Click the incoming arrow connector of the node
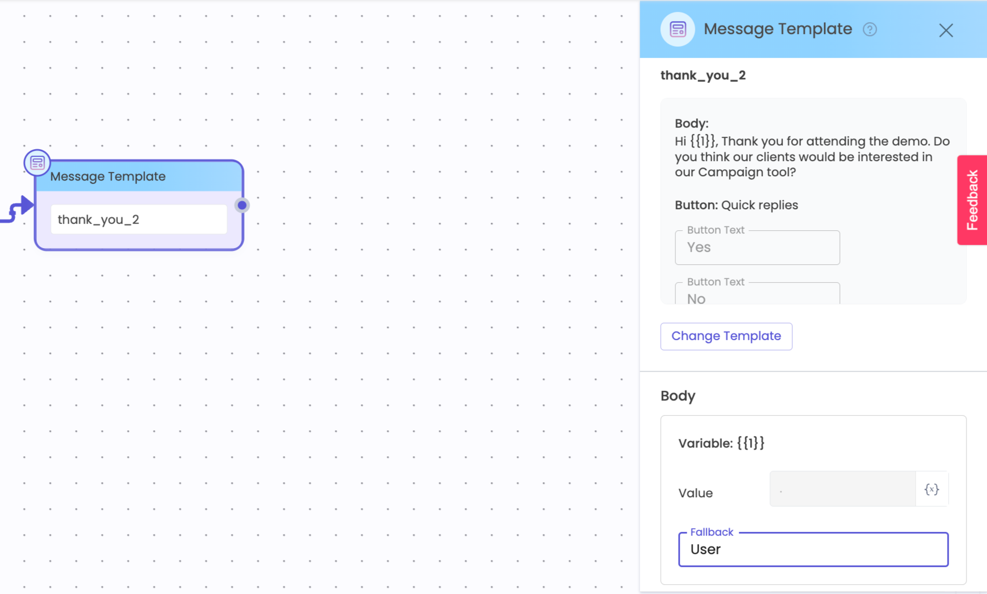The height and width of the screenshot is (594, 987). click(x=17, y=209)
